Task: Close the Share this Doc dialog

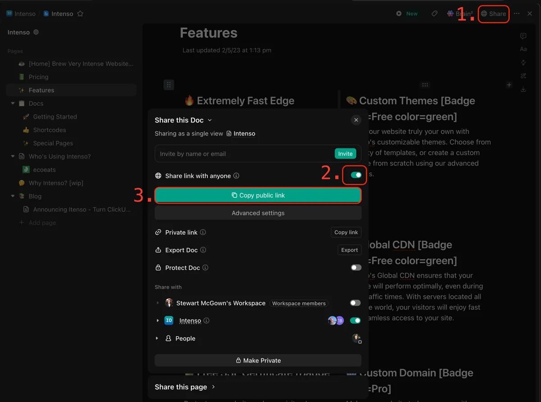Action: point(356,120)
